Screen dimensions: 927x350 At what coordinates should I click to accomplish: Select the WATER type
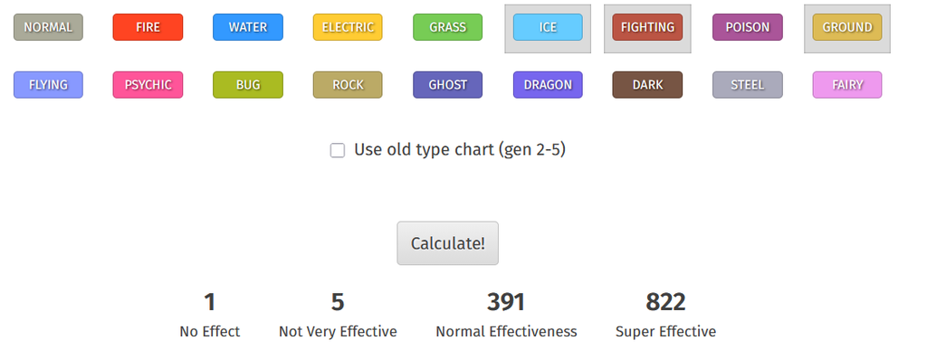[248, 27]
